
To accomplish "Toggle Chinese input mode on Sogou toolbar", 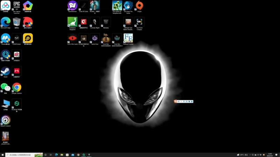I will pos(178,102).
